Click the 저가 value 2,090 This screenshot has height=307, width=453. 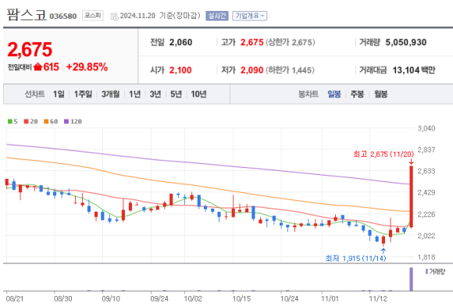tap(252, 70)
